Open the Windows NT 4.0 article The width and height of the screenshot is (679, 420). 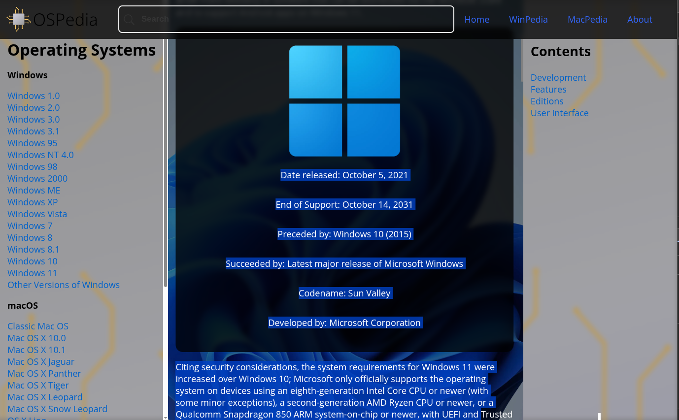coord(40,155)
